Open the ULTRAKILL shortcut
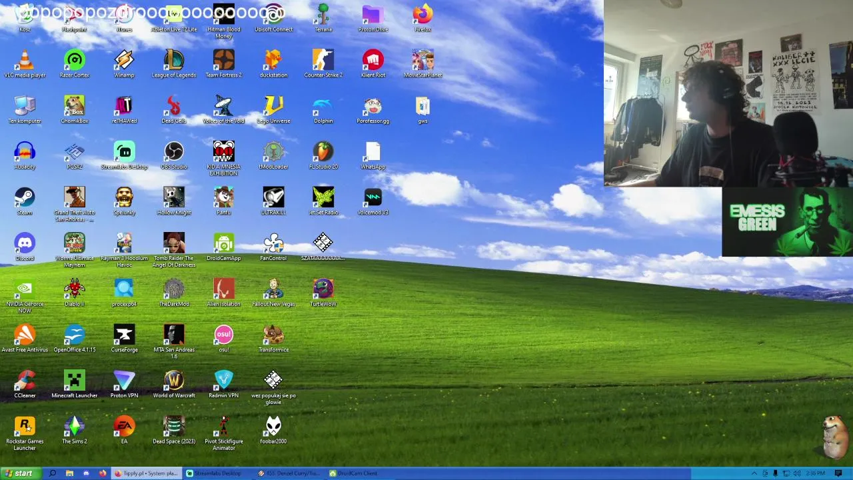 click(273, 201)
